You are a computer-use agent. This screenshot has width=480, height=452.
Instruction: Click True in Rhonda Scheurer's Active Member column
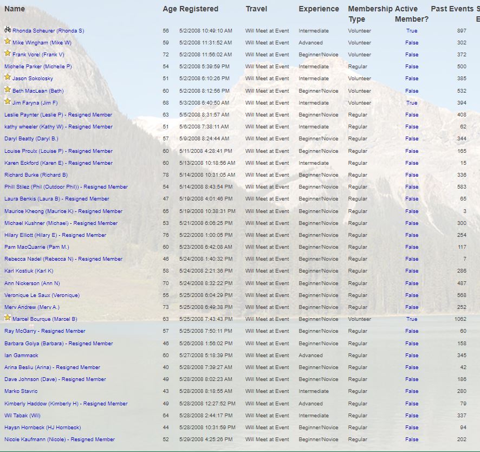412,31
